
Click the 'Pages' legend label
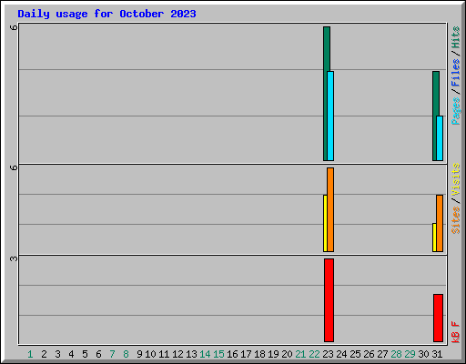(x=456, y=111)
